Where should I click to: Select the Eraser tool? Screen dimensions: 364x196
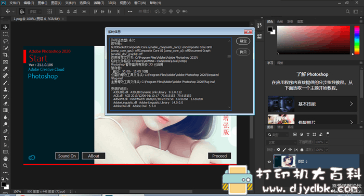(5, 103)
